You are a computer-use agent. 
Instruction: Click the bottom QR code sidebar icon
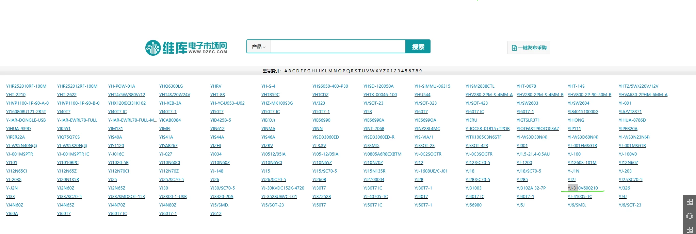[x=690, y=229]
